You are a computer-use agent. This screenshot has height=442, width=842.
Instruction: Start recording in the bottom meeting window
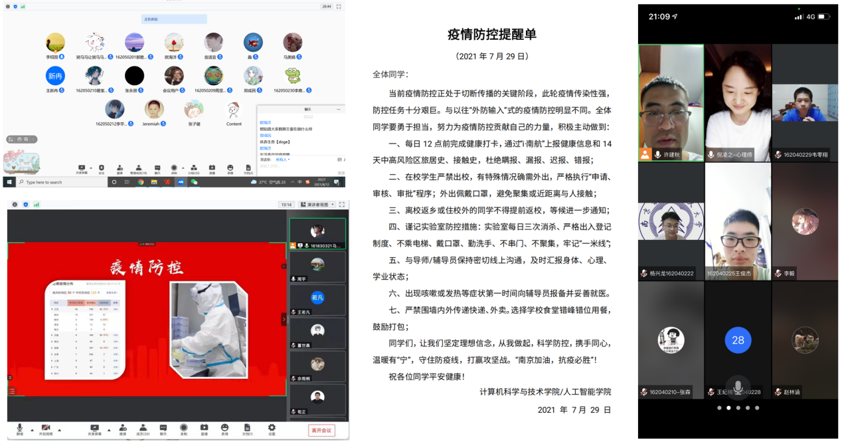[x=183, y=429]
